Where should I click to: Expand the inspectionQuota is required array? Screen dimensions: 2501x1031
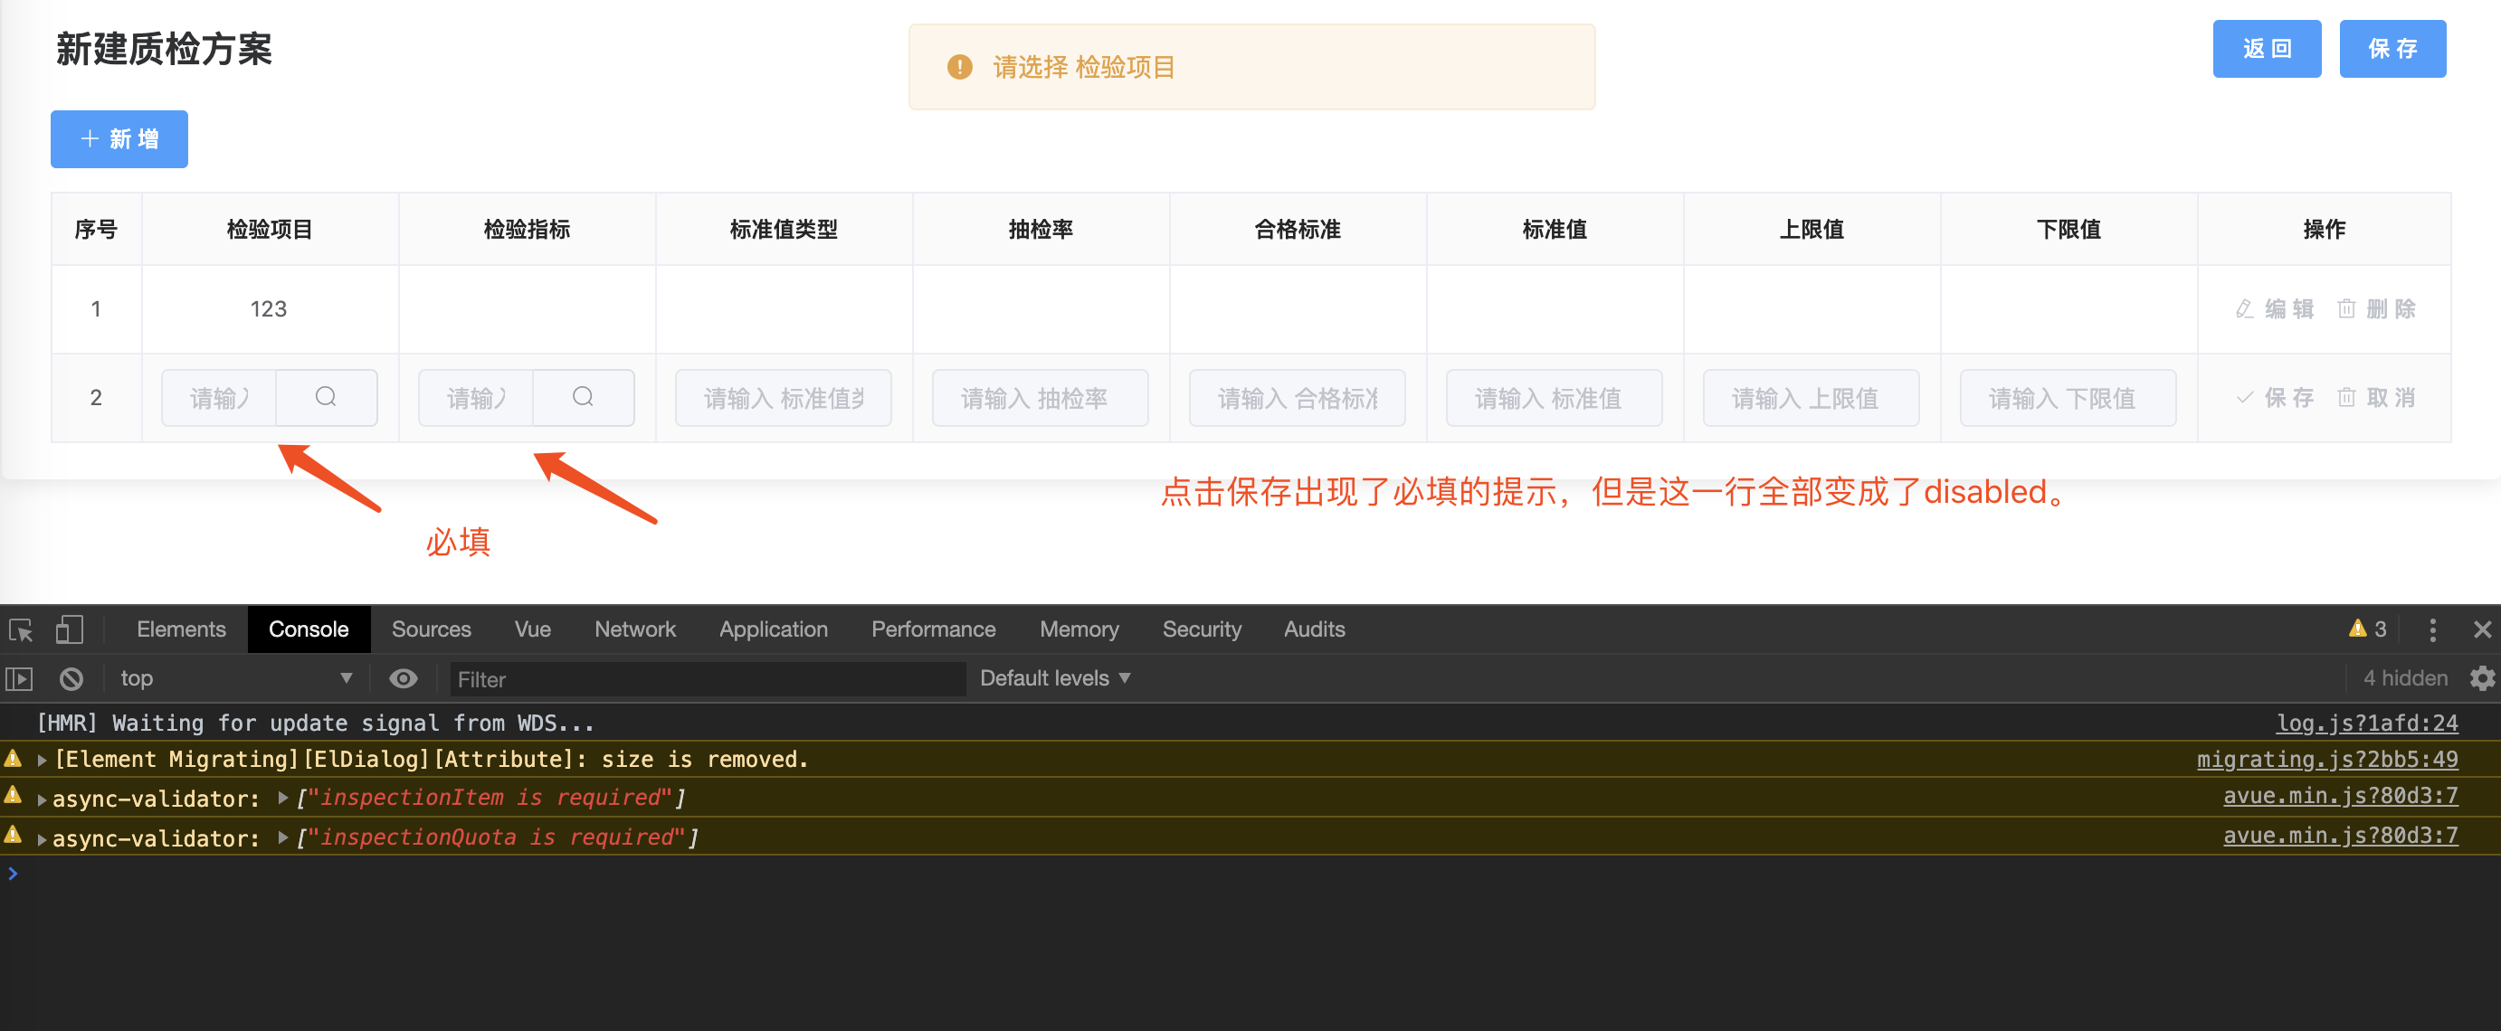click(282, 837)
